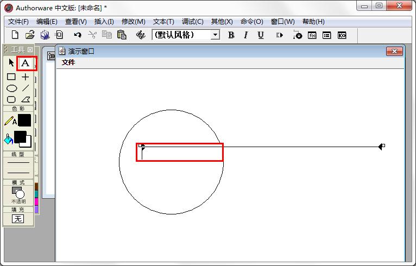Click the paint bucket fill icon
The image size is (416, 266).
[8, 139]
